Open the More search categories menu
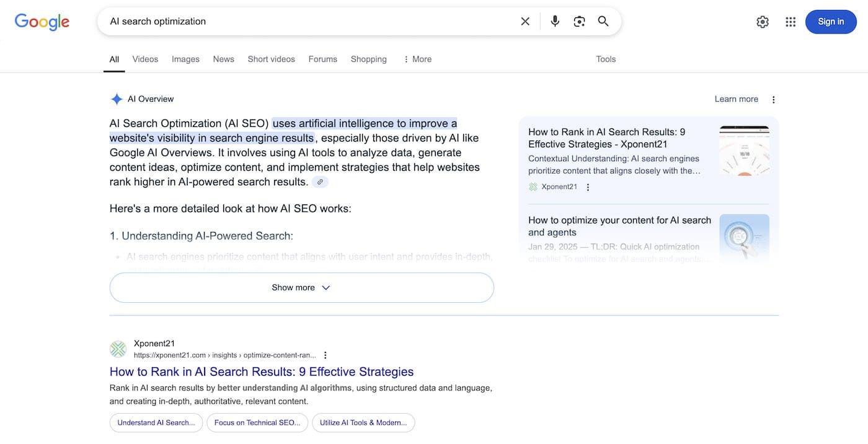This screenshot has width=868, height=444. tap(417, 59)
